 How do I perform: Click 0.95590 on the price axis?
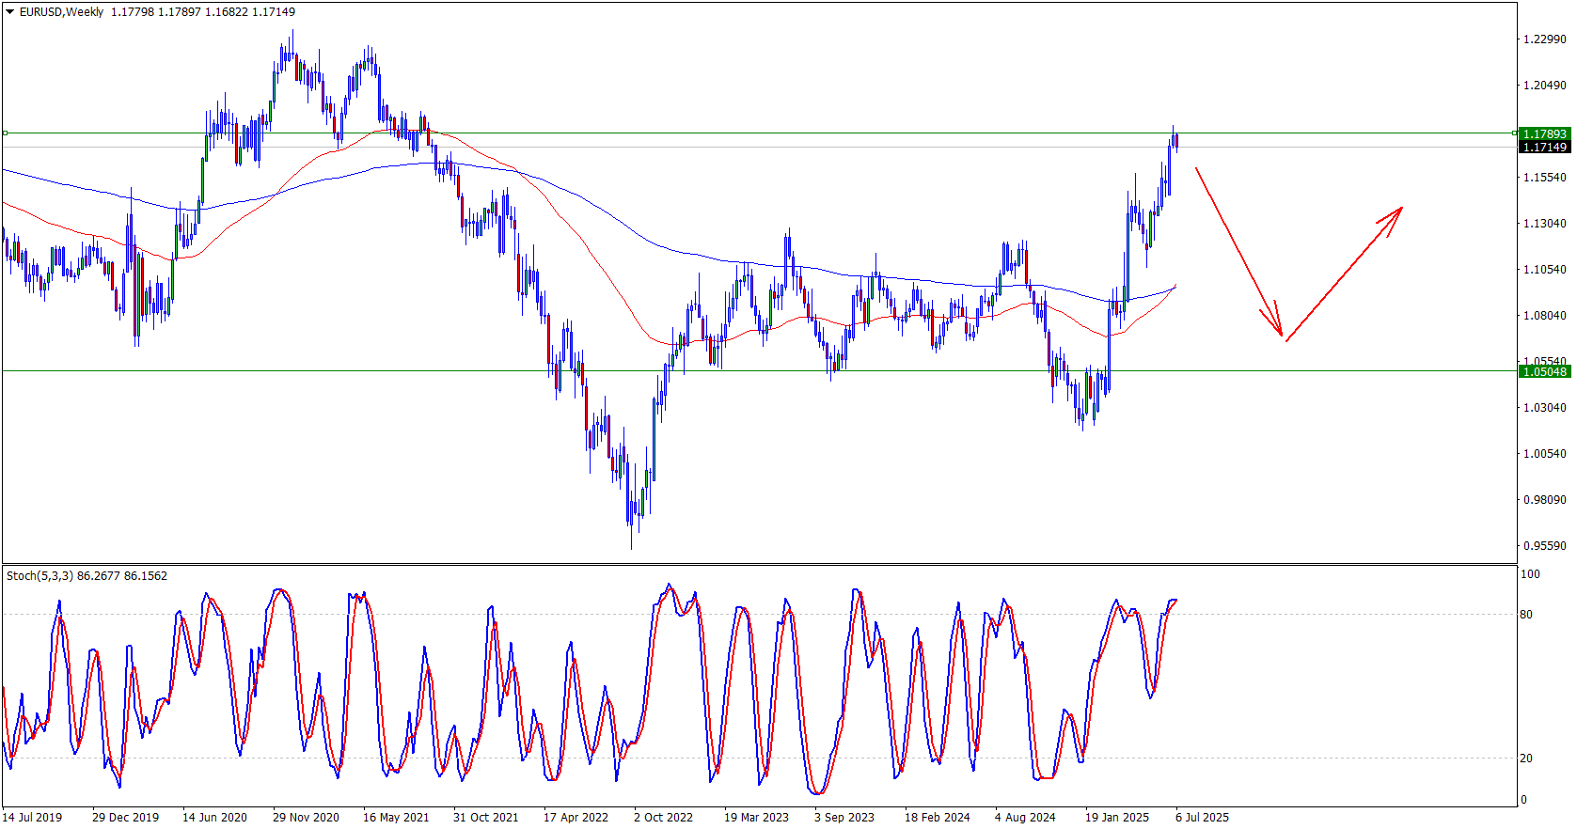(1544, 546)
